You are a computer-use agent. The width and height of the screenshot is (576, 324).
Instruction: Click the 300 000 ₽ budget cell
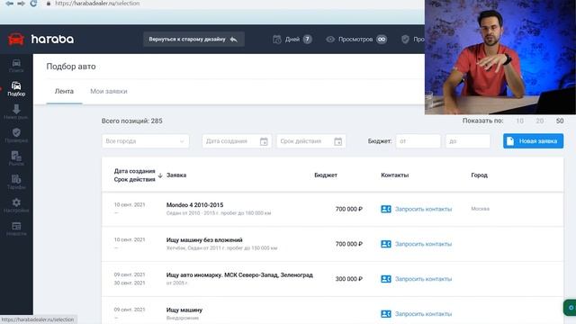point(348,279)
